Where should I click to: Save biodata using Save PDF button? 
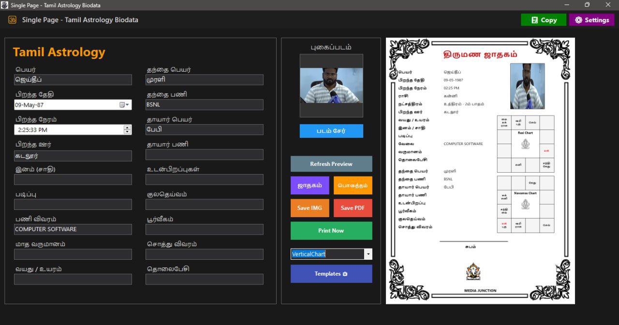click(353, 208)
